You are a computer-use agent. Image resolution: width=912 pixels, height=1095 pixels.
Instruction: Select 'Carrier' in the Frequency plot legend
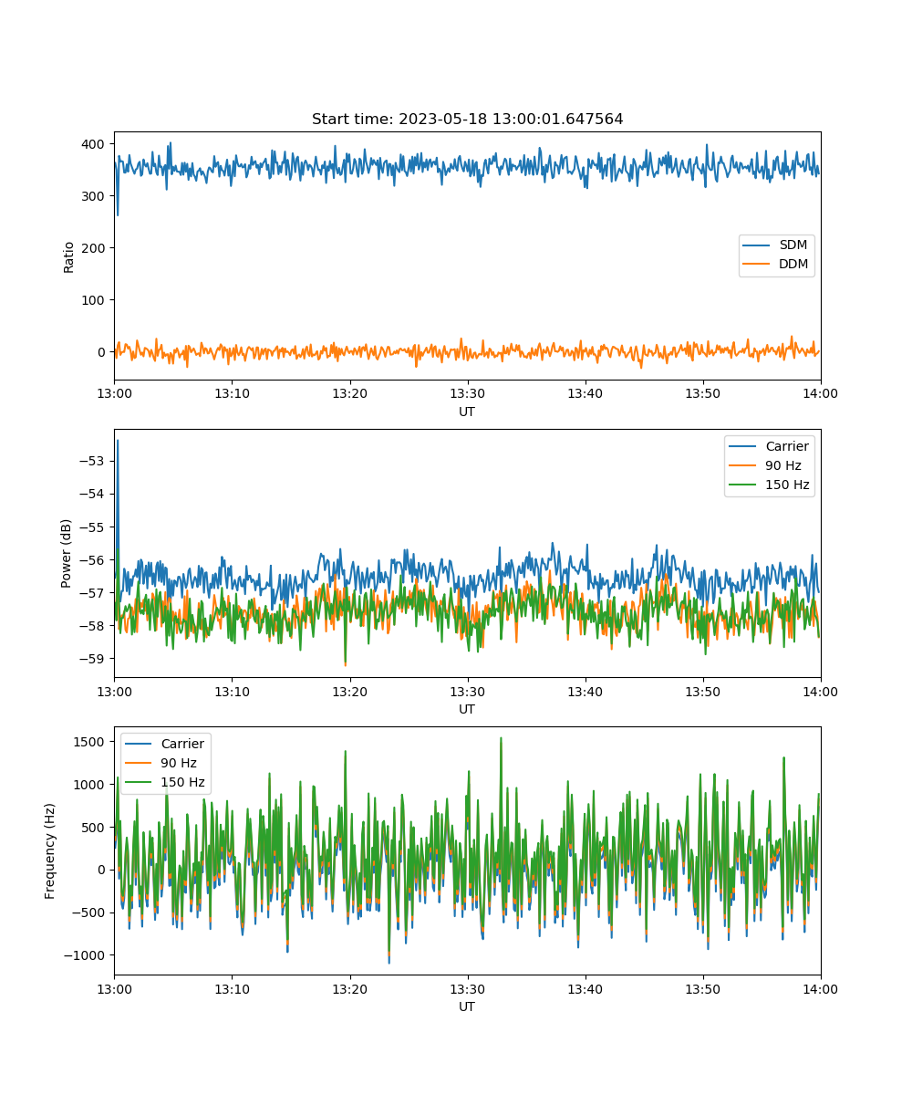tap(182, 744)
